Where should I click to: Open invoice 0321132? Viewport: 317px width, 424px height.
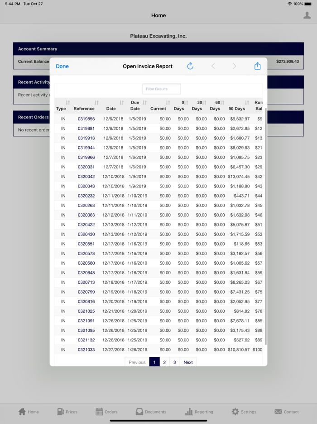(x=86, y=340)
